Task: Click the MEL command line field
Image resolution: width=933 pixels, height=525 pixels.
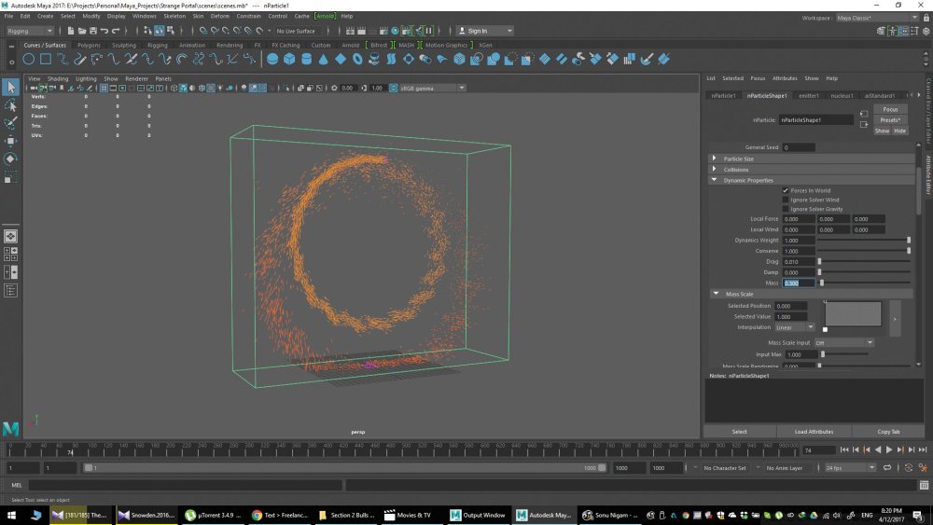Action: (x=185, y=485)
